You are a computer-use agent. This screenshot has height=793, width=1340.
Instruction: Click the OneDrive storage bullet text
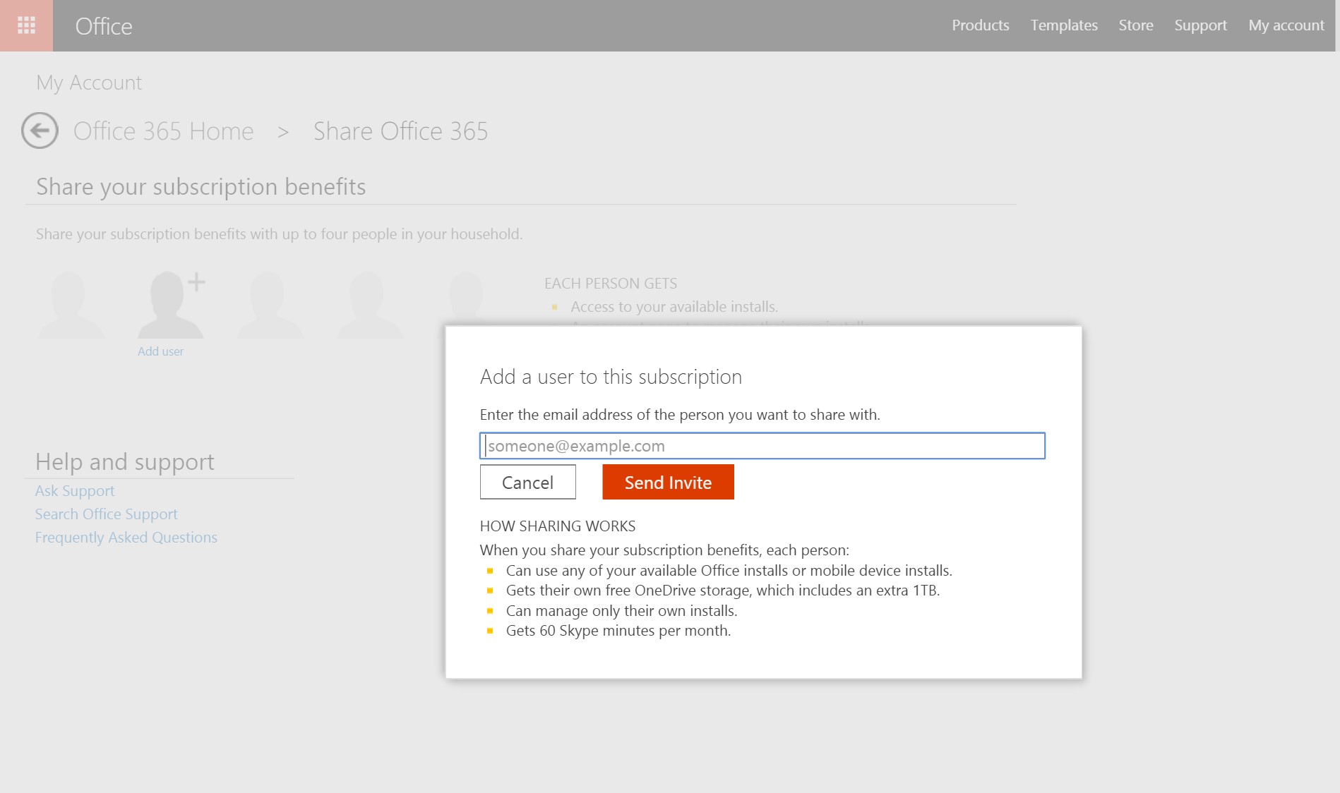[x=723, y=591]
